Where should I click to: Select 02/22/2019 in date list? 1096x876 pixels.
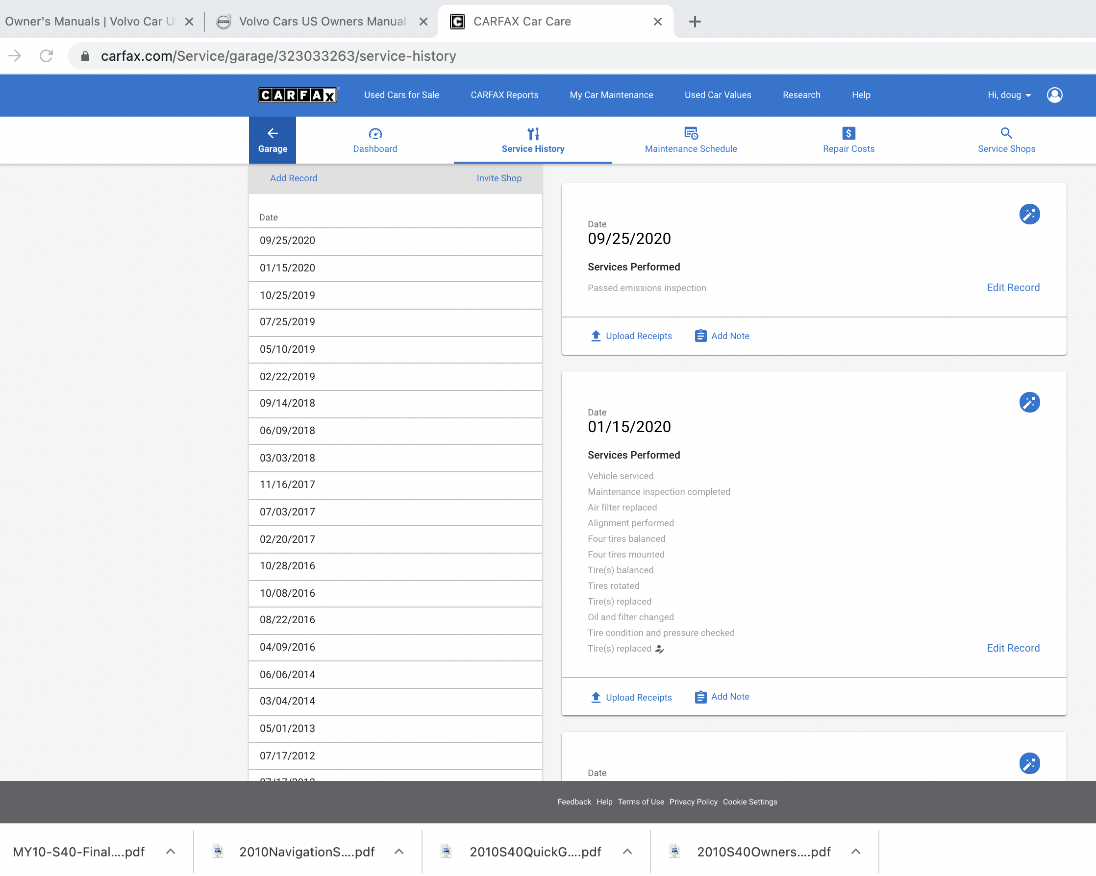tap(396, 377)
